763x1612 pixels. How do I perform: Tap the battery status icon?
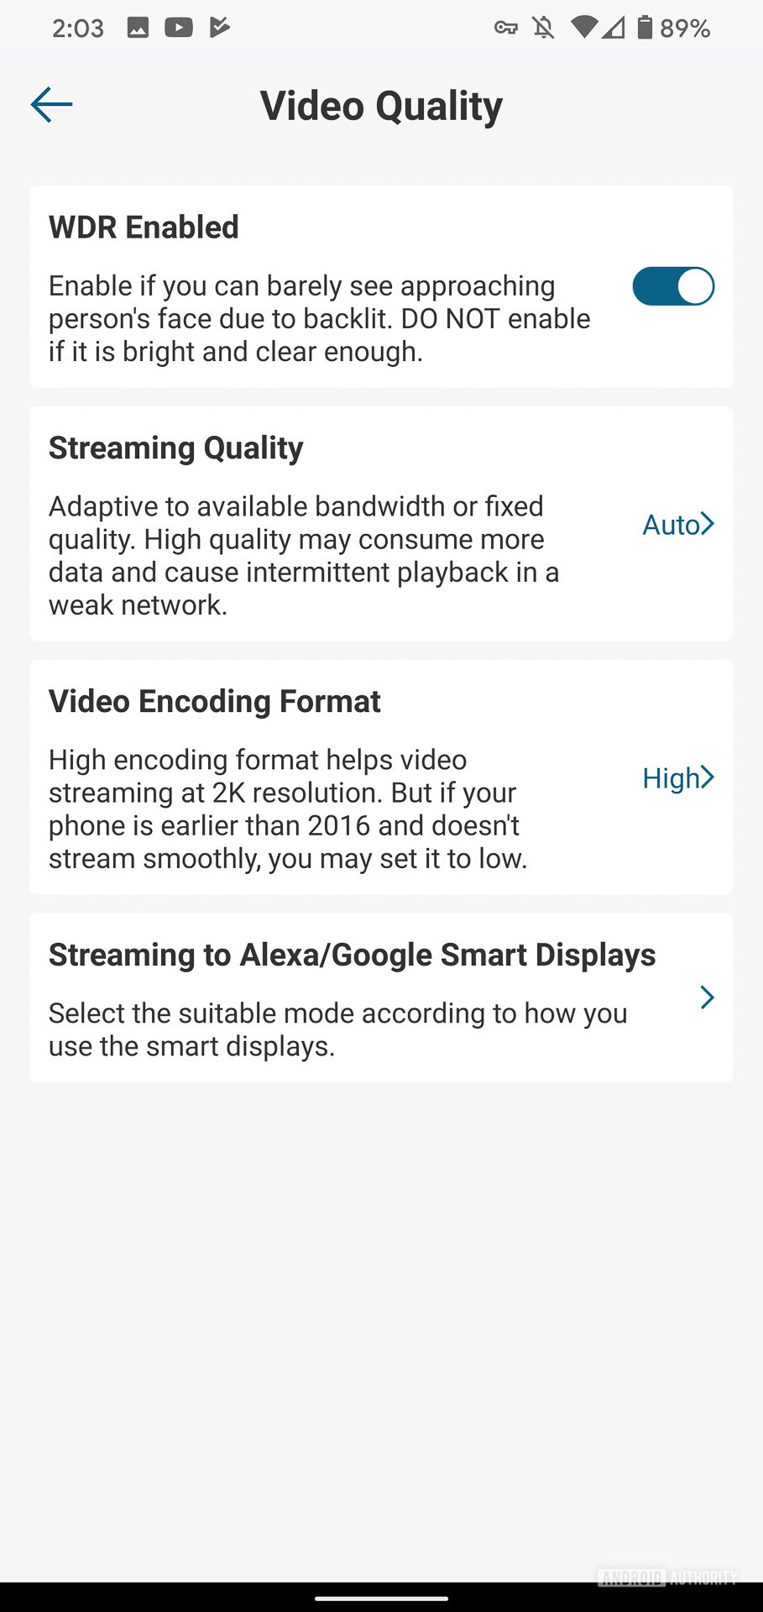(x=645, y=29)
